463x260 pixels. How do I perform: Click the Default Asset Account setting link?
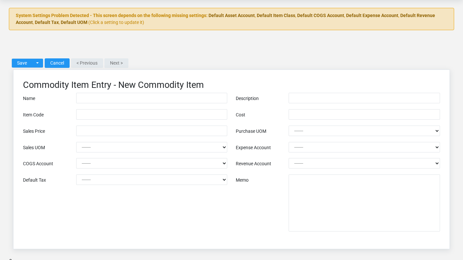pos(231,15)
